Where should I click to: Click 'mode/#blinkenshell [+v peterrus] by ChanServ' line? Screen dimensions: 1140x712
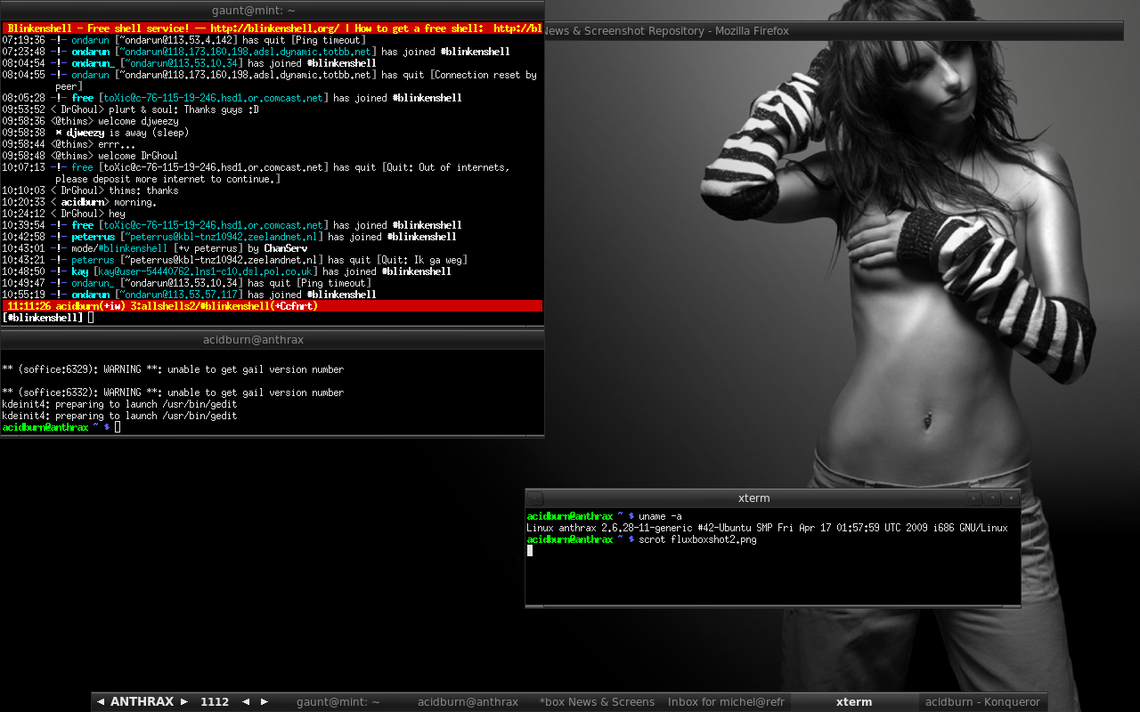pos(189,248)
